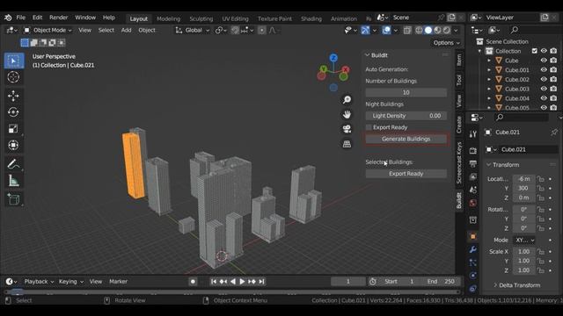
Task: Expand Cube.003 in outliner
Action: tap(489, 89)
